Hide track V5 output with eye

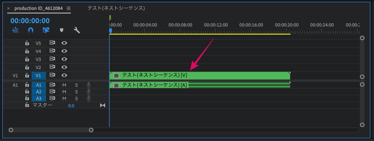(64, 43)
